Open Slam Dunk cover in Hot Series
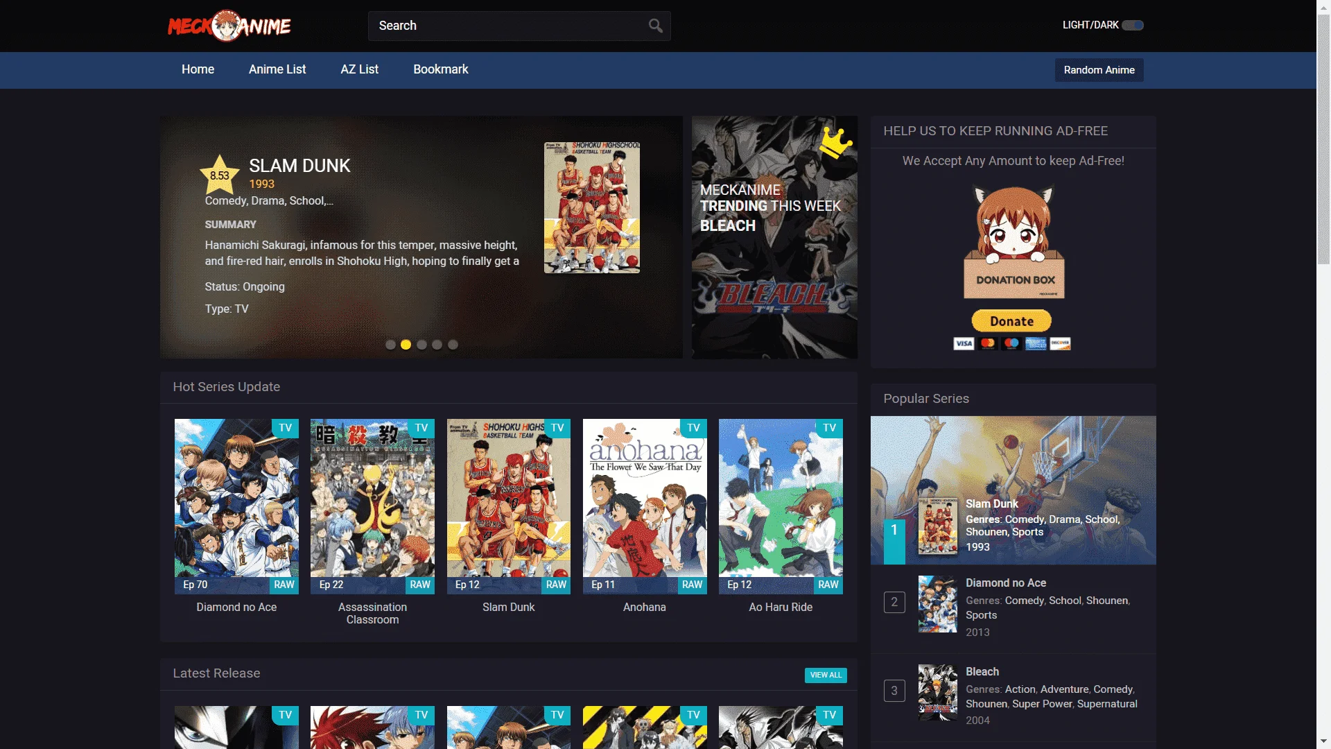 [508, 506]
